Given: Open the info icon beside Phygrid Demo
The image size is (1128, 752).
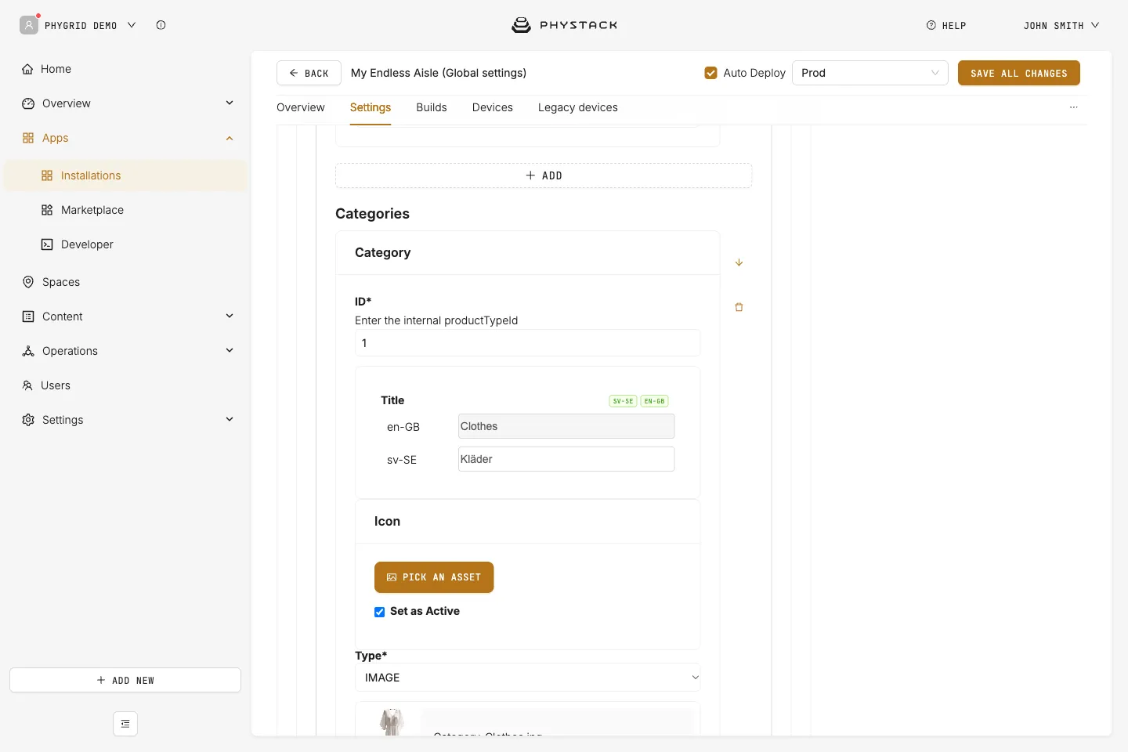Looking at the screenshot, I should point(161,25).
